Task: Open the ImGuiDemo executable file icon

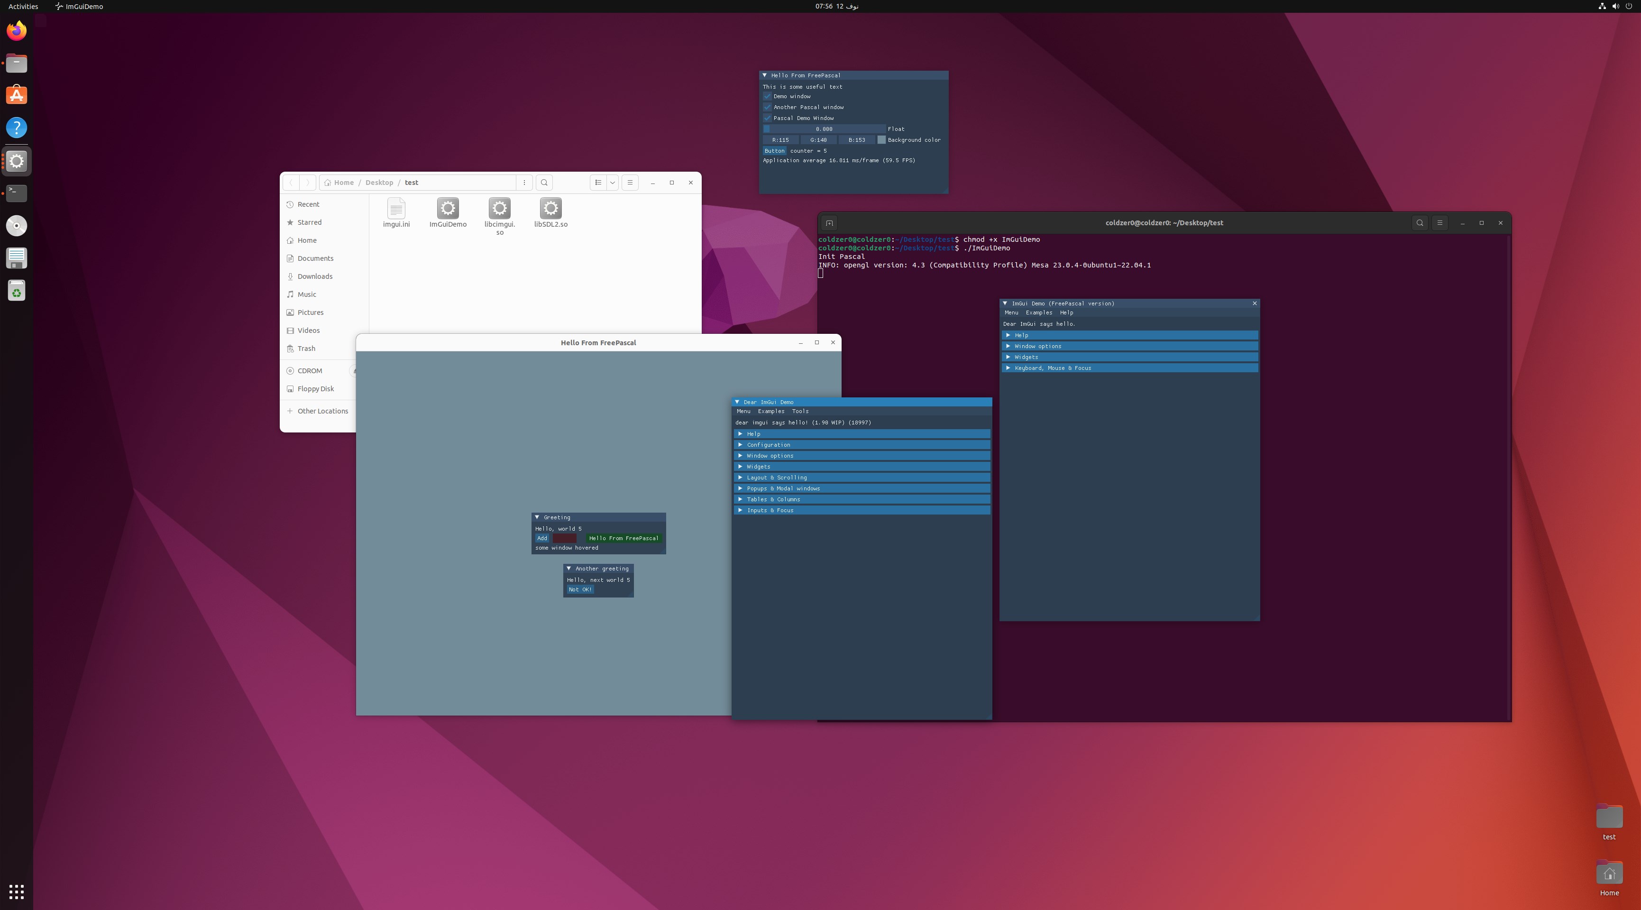Action: point(448,208)
